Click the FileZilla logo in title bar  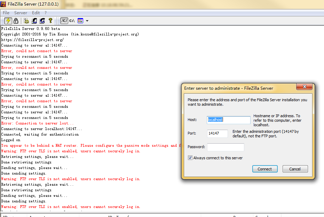point(3,4)
